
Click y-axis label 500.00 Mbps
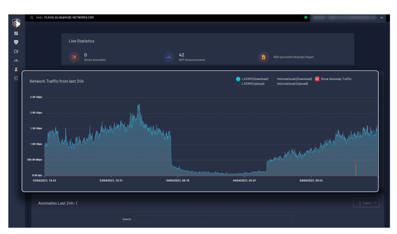pyautogui.click(x=35, y=160)
